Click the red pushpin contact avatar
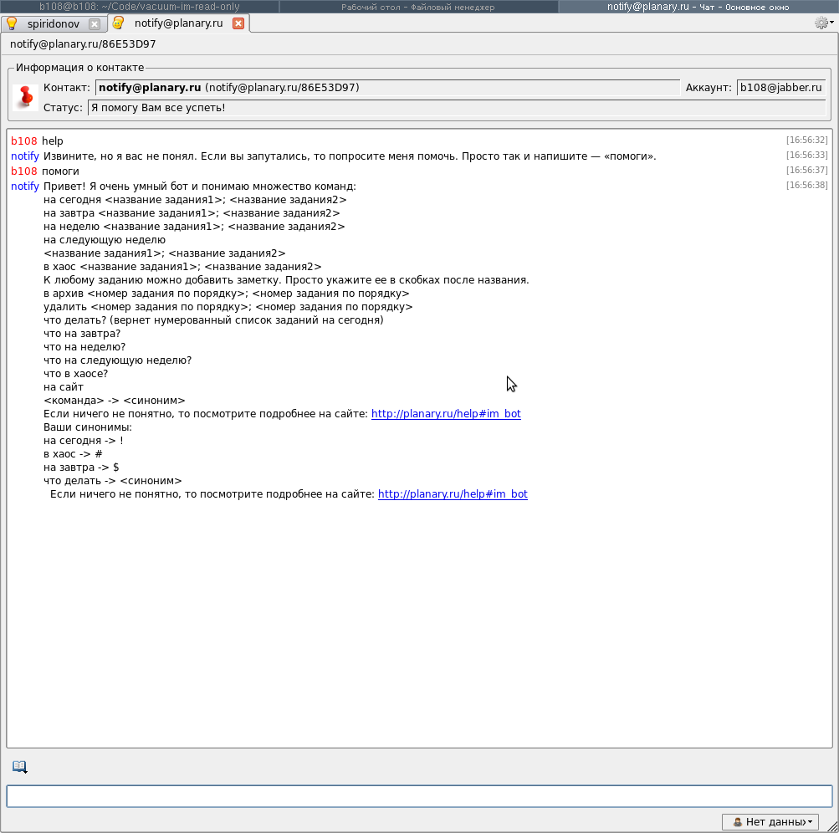Screen dimensions: 839x833 [26, 96]
